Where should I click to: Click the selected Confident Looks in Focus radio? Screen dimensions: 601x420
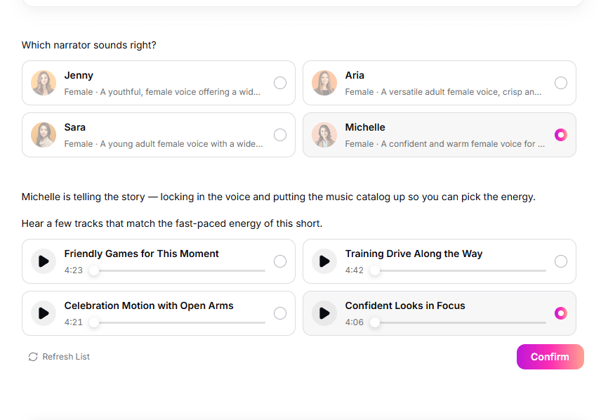[561, 313]
